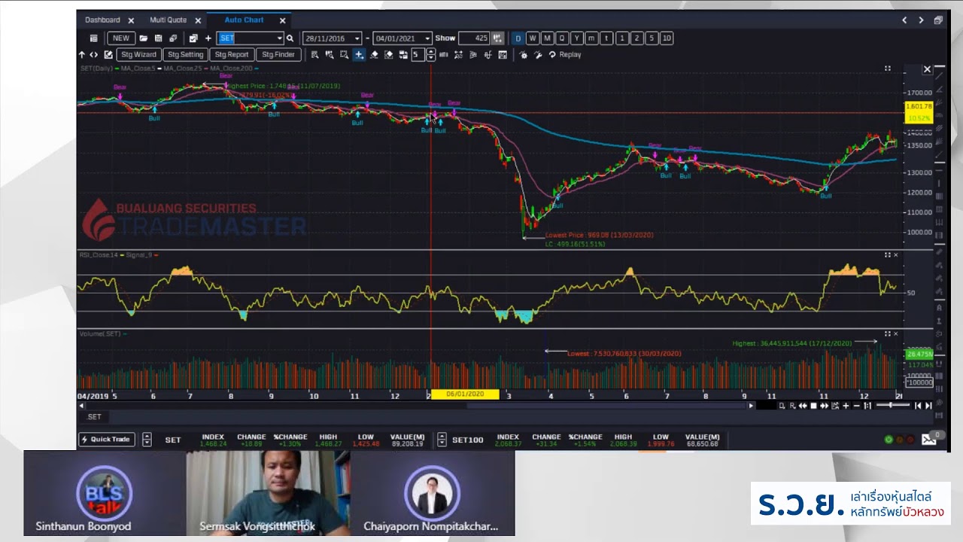Screen dimensions: 963x542
Task: Click the yellow 06/01/2020 date marker
Action: (465, 394)
